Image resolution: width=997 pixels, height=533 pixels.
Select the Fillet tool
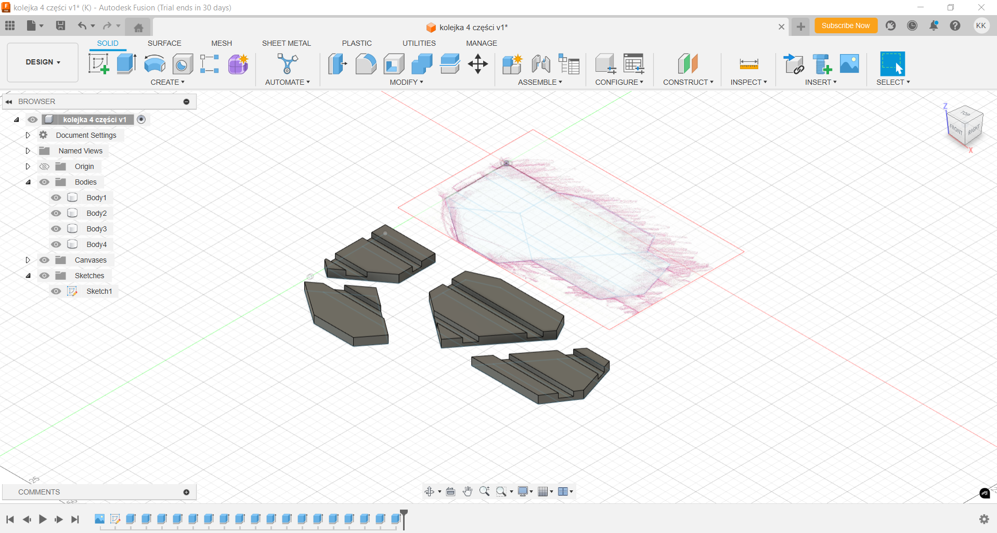[x=366, y=64]
